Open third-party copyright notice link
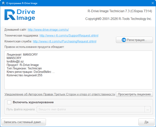Image resolution: width=156 pixels, height=127 pixels. [x=60, y=94]
